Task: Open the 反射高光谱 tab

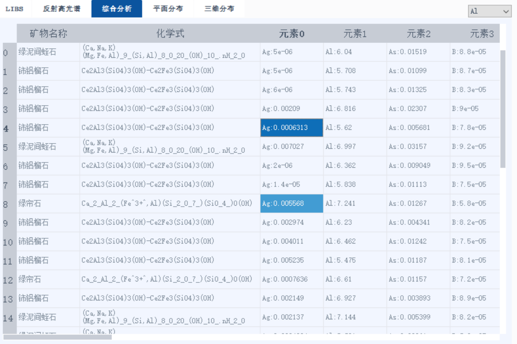Action: coord(61,9)
